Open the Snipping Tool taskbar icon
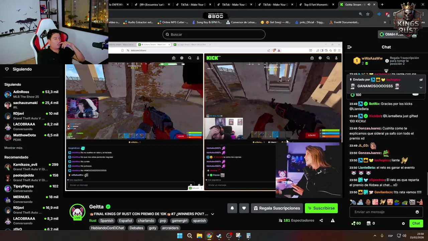428x241 pixels. [238, 236]
